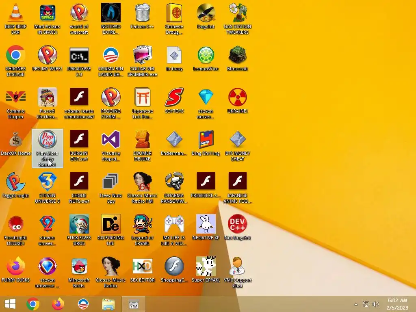Select MY LIFE IS LIKE A VID... gamepad icon
The image size is (416, 312).
coord(174,224)
